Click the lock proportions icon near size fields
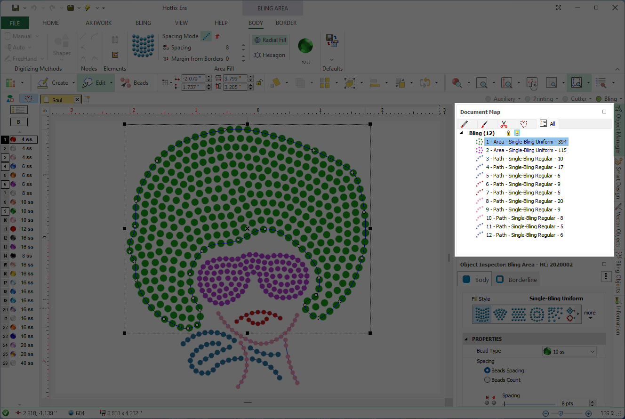 tap(259, 83)
